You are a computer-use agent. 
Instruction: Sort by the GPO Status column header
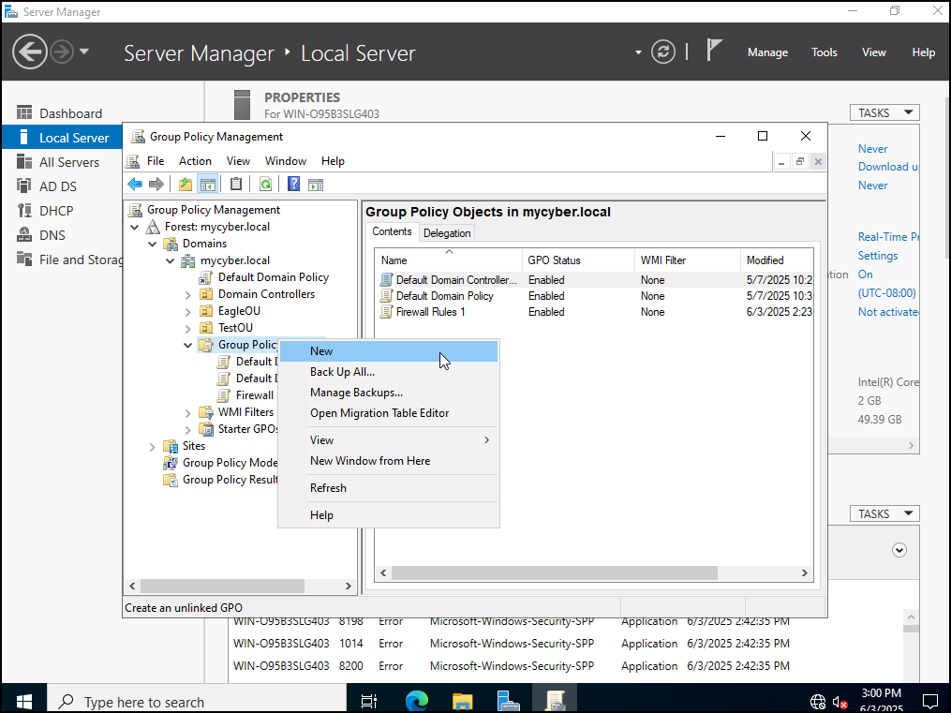(578, 260)
